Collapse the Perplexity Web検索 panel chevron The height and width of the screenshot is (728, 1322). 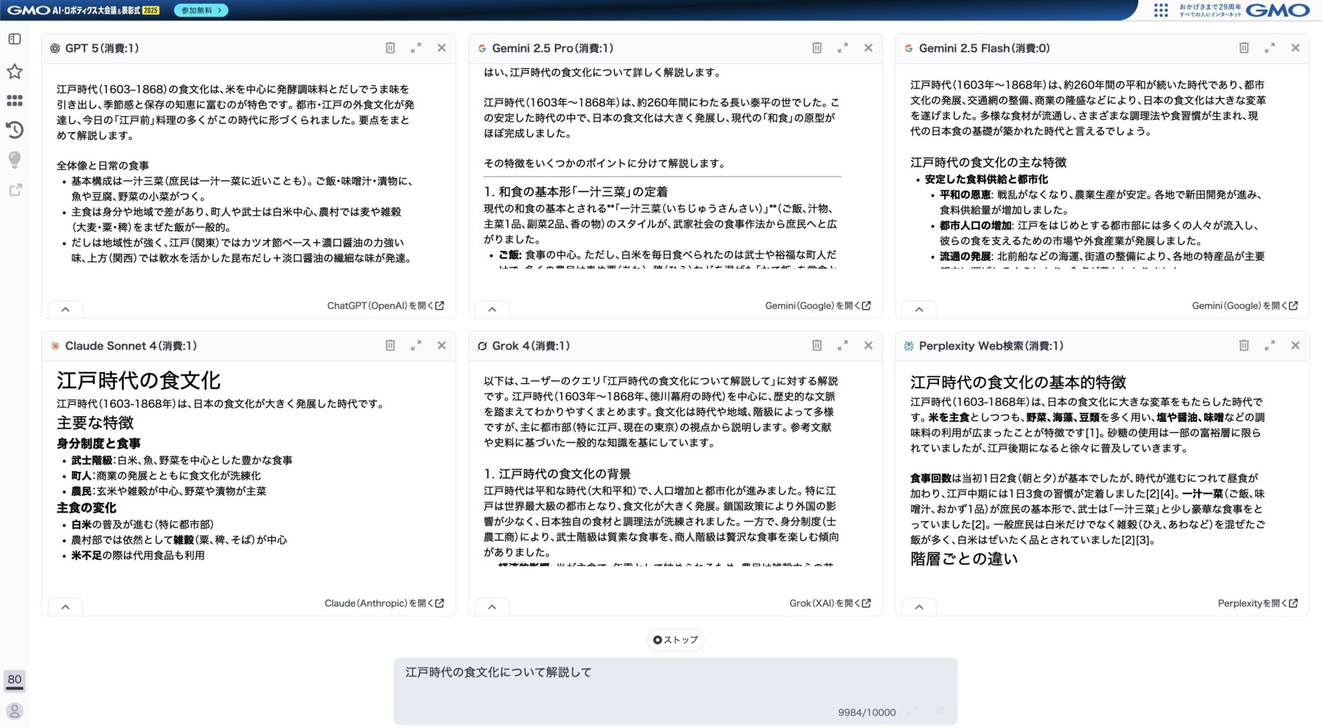[919, 607]
